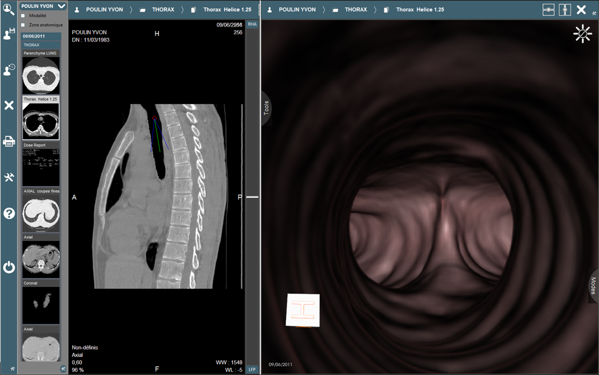Open the brightness sun icon in 3D view
This screenshot has width=599, height=375.
click(582, 34)
